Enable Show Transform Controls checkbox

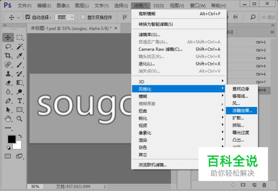point(83,17)
